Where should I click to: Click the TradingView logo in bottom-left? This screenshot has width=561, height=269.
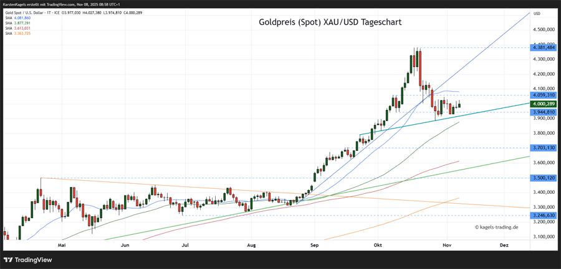(28, 260)
